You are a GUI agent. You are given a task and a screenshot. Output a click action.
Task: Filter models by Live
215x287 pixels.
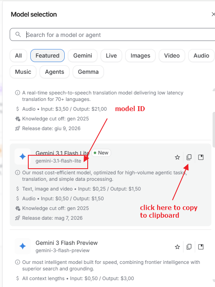click(x=111, y=56)
